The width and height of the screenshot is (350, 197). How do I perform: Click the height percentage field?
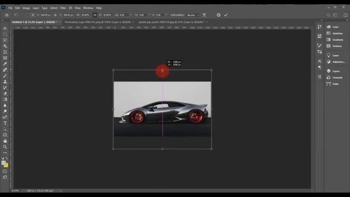(x=107, y=15)
